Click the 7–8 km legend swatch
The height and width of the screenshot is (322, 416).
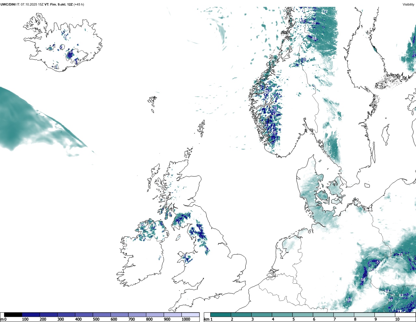[x=344, y=315]
